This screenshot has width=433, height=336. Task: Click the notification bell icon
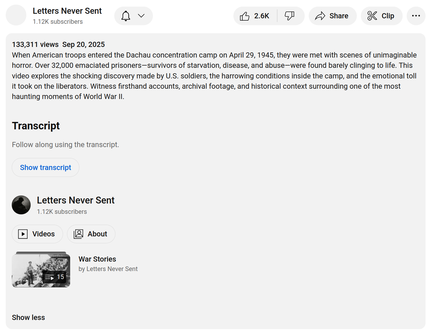[126, 16]
